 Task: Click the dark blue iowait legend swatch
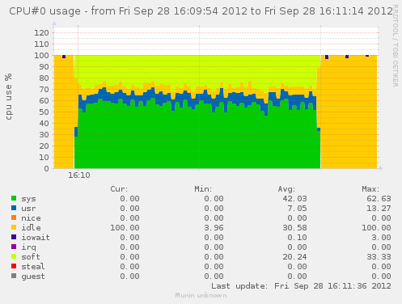pyautogui.click(x=14, y=237)
